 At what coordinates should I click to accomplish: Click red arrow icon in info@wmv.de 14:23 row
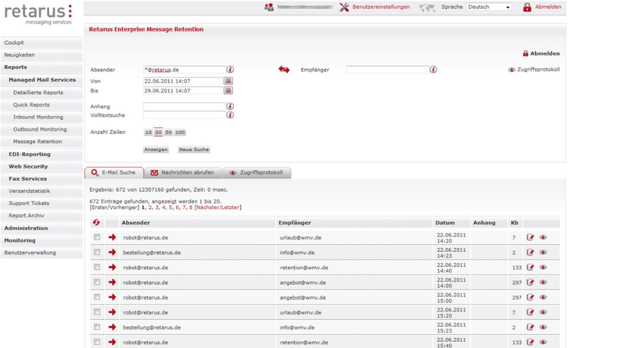click(112, 252)
